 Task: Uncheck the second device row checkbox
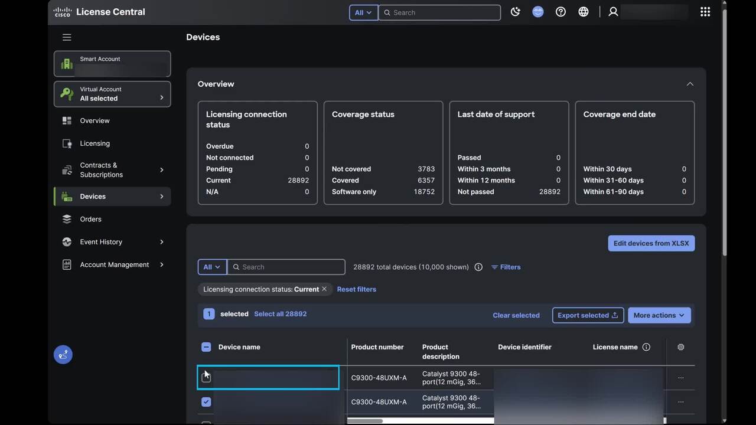click(x=206, y=402)
